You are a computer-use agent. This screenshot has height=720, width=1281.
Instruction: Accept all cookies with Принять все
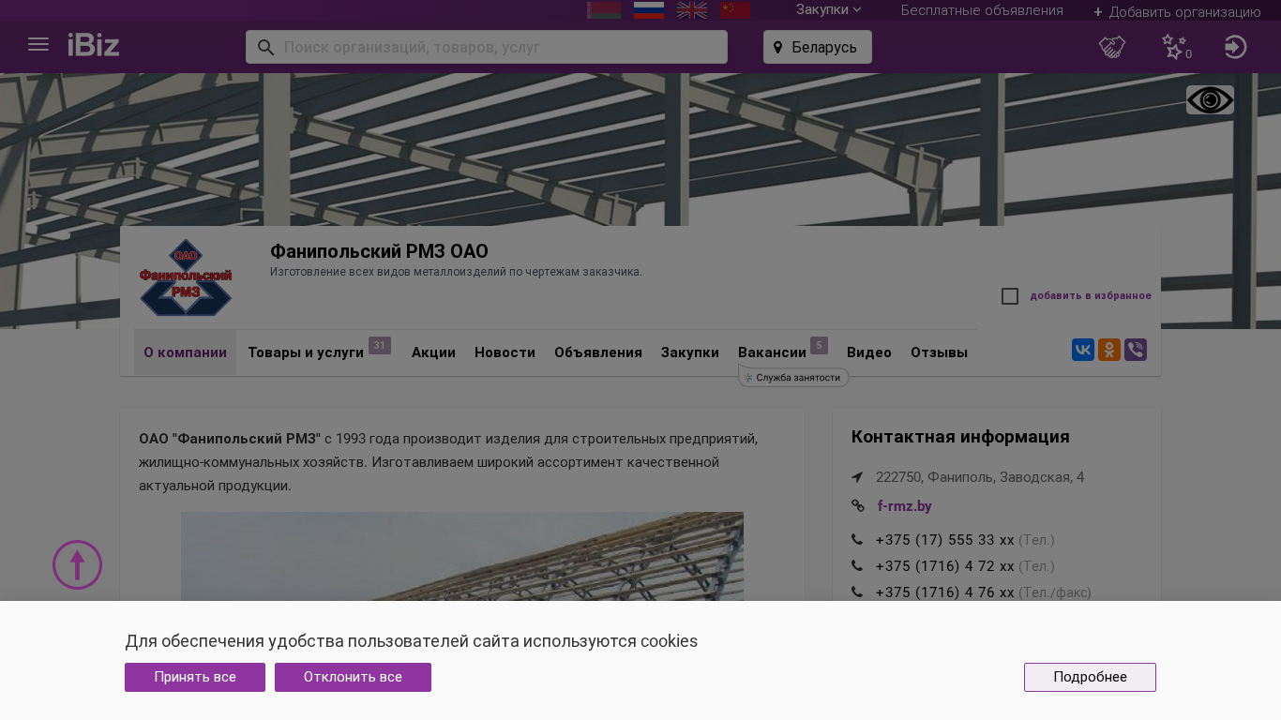pyautogui.click(x=195, y=677)
